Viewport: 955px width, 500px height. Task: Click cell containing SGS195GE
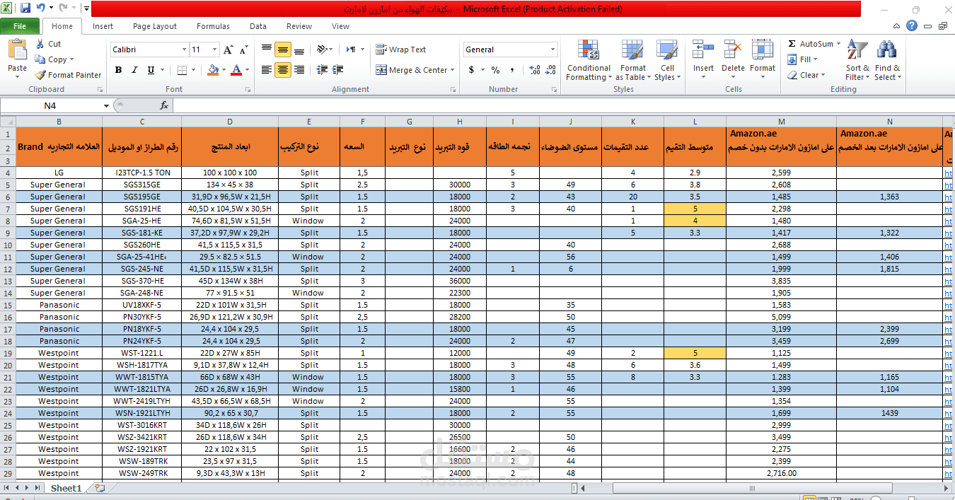[x=141, y=197]
